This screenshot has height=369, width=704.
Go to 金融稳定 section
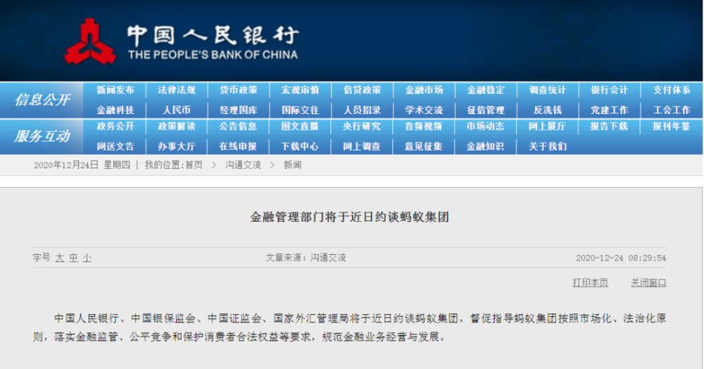point(486,90)
